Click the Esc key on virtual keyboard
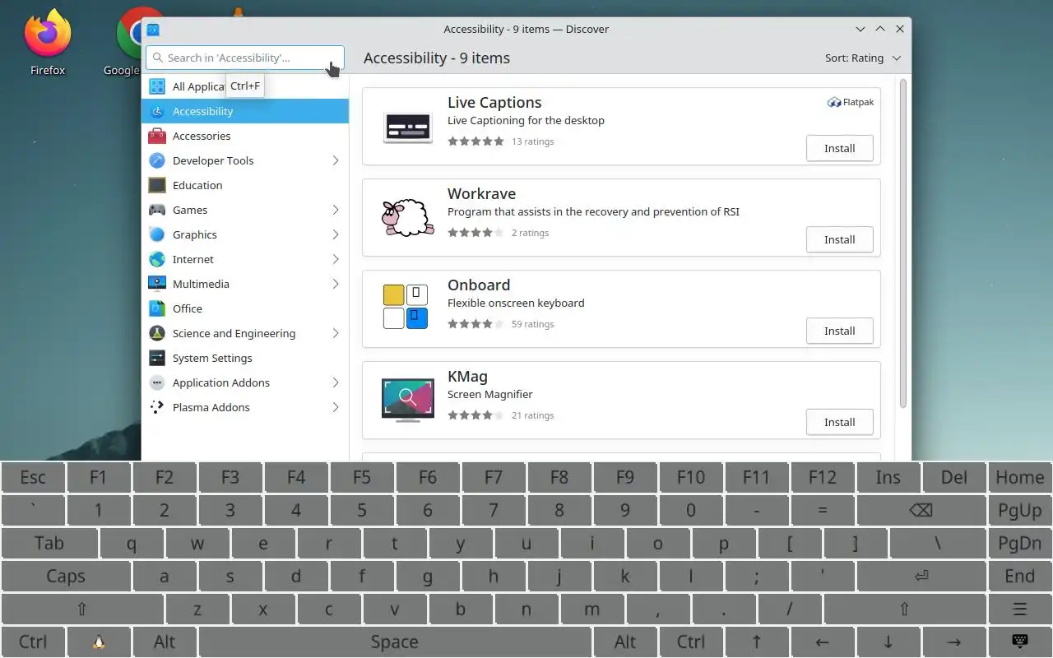Screen dimensions: 1053x658 pyautogui.click(x=33, y=478)
